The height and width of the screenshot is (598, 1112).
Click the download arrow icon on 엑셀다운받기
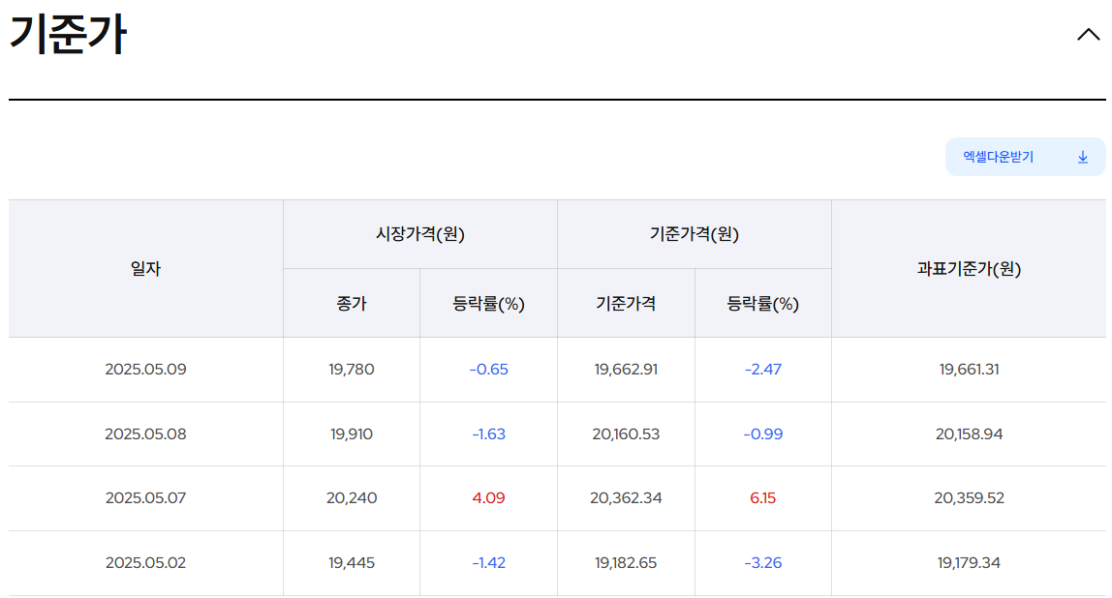click(x=1082, y=158)
